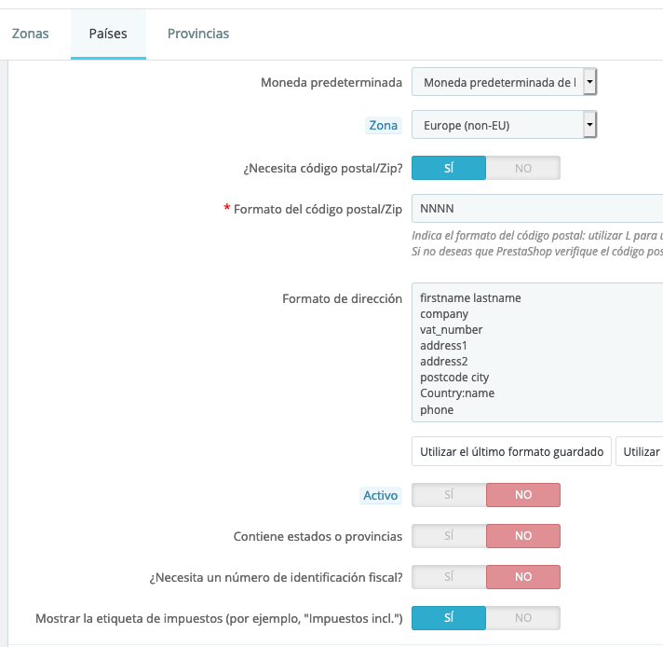Click Utilizar el último formato guardado button
Viewport: 663px width, 647px height.
pyautogui.click(x=512, y=452)
